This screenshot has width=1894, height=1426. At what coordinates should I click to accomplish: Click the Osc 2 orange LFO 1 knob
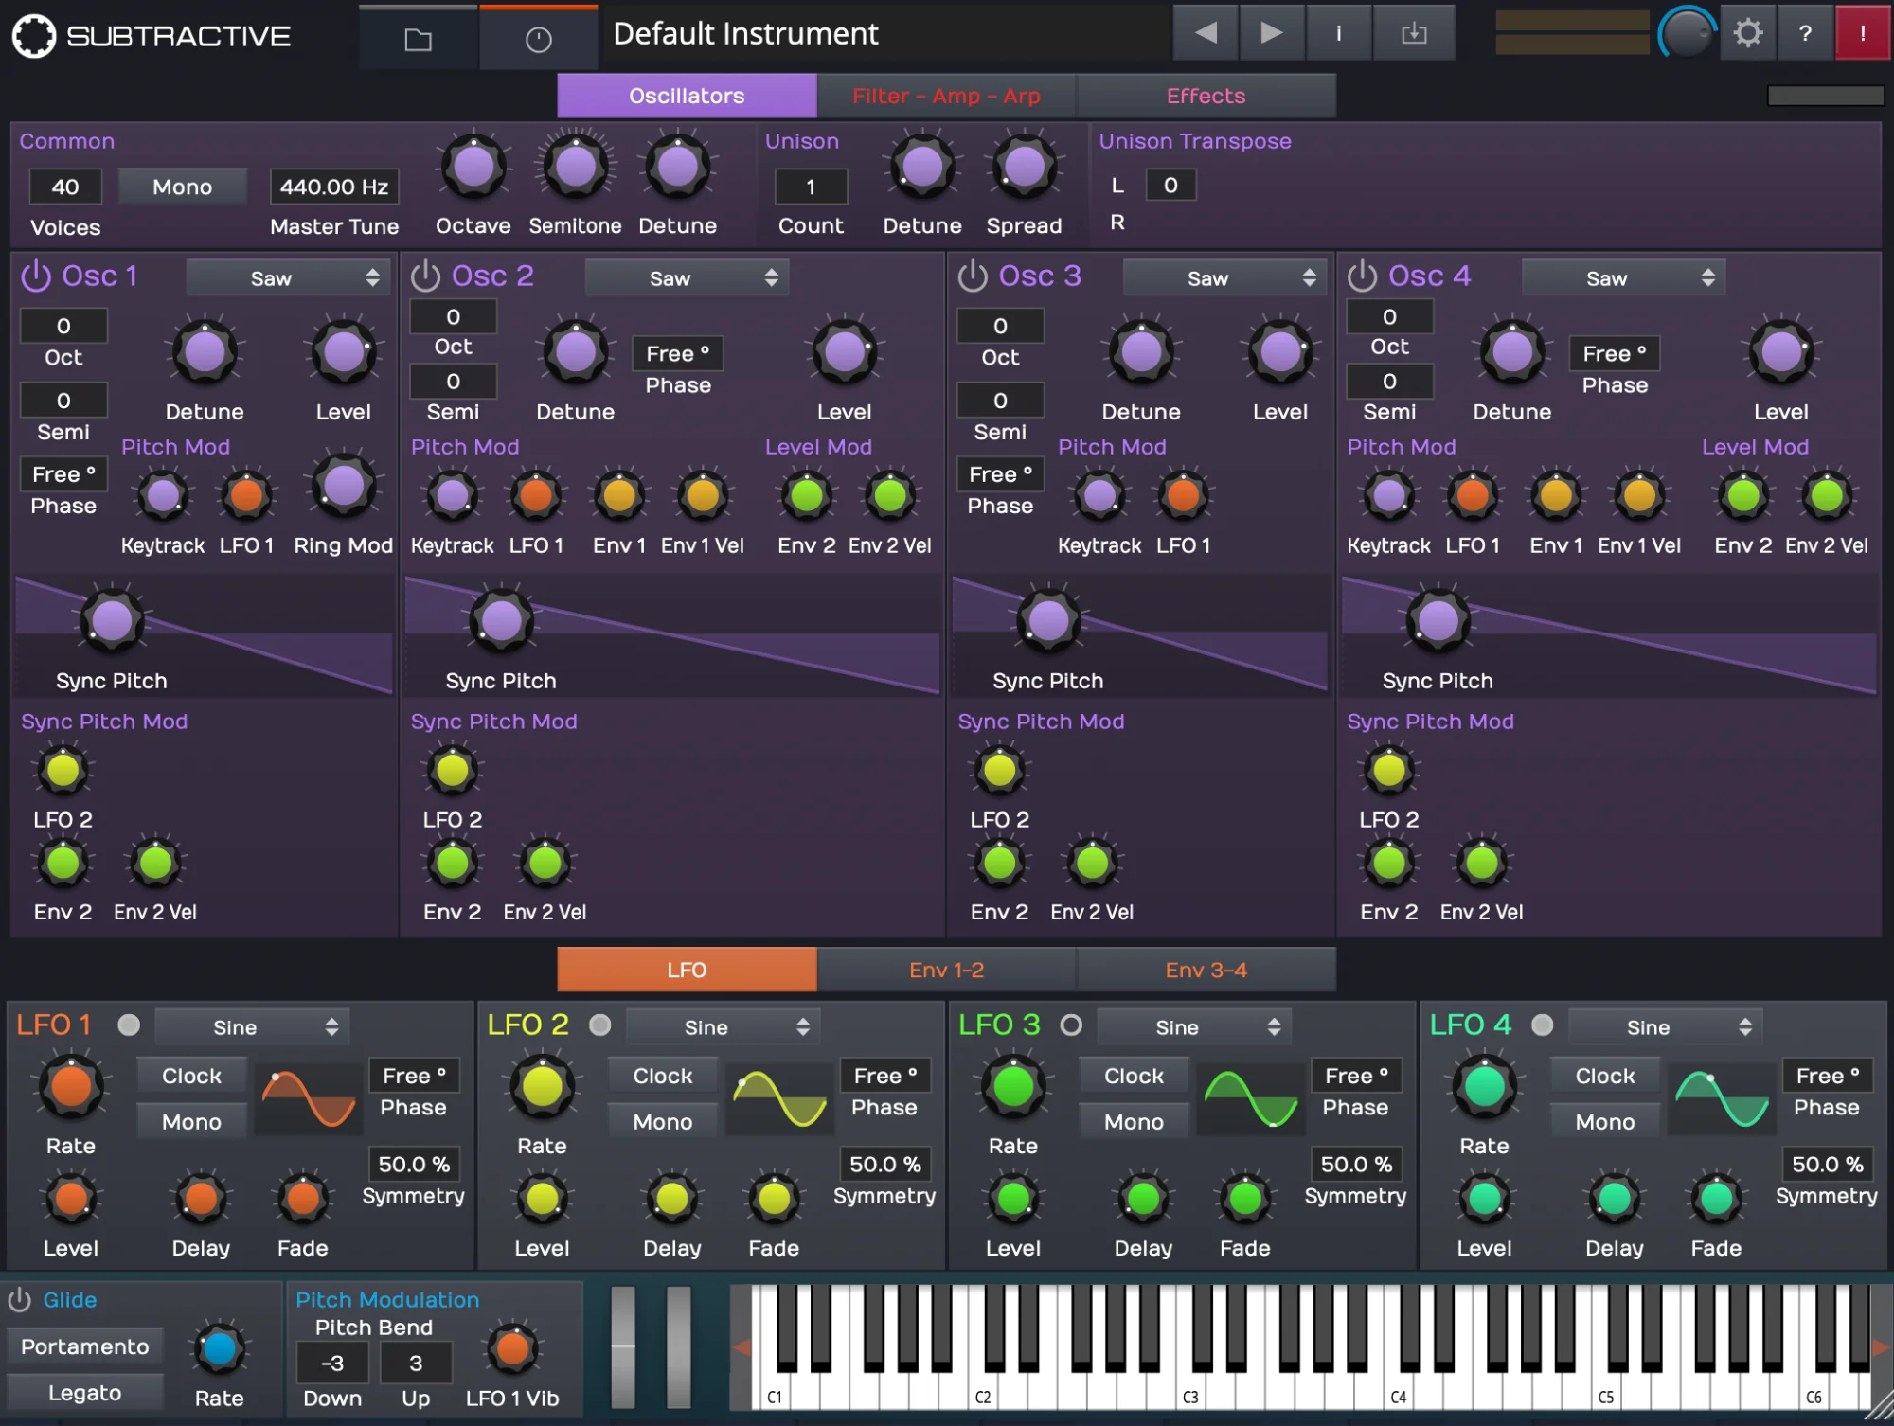tap(536, 495)
